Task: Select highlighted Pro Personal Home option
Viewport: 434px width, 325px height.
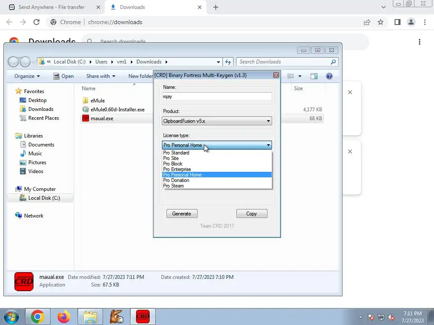Action: (x=217, y=175)
